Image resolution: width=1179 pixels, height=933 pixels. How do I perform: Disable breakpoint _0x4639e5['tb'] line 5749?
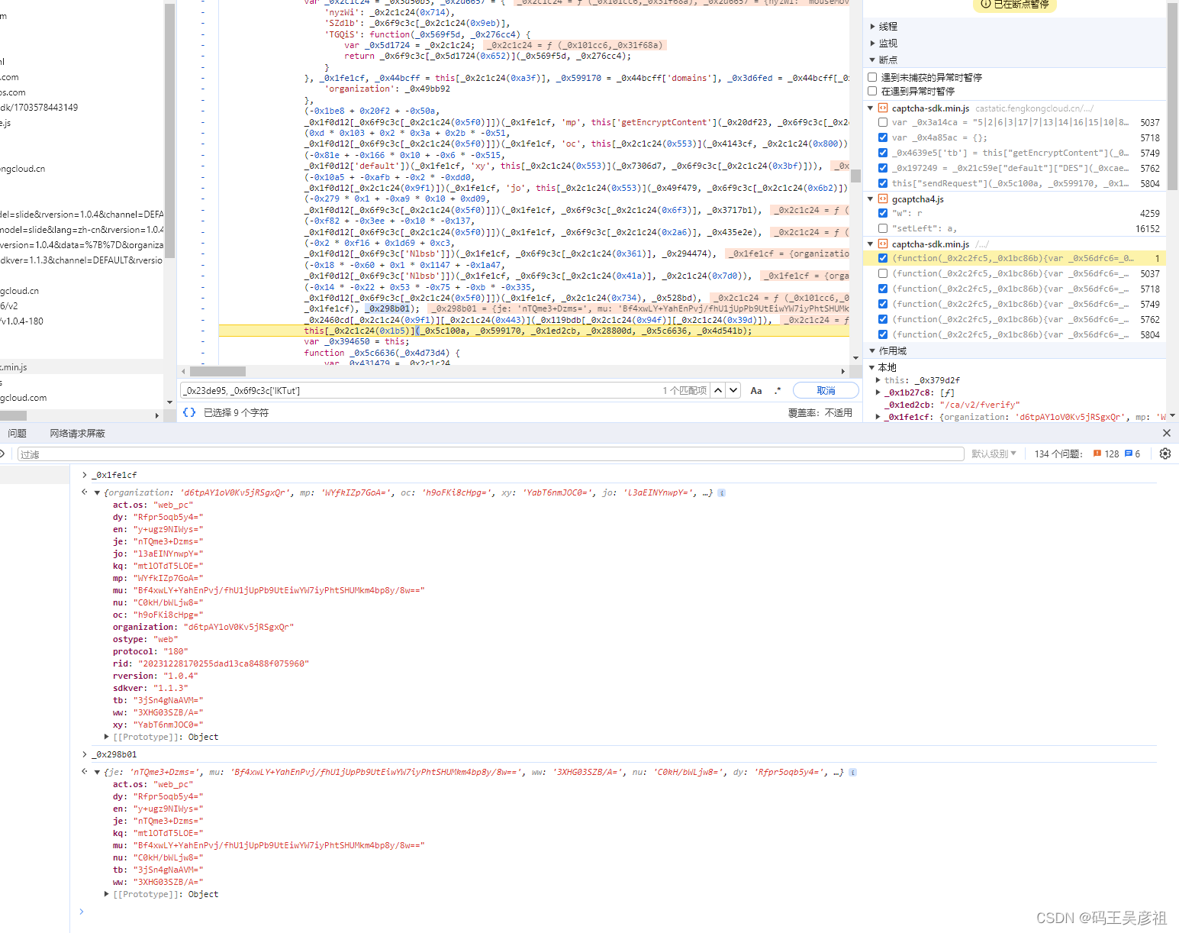click(883, 153)
